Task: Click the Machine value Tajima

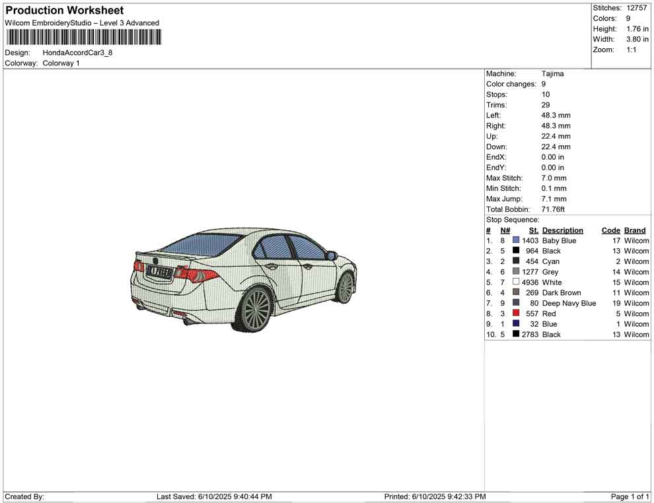Action: 552,74
